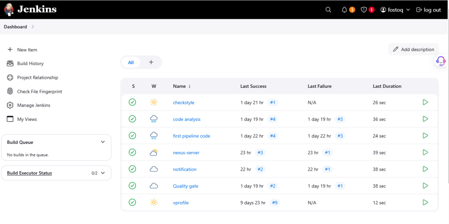Sort by the W weather column
Screen dimensions: 449x224
coord(154,86)
